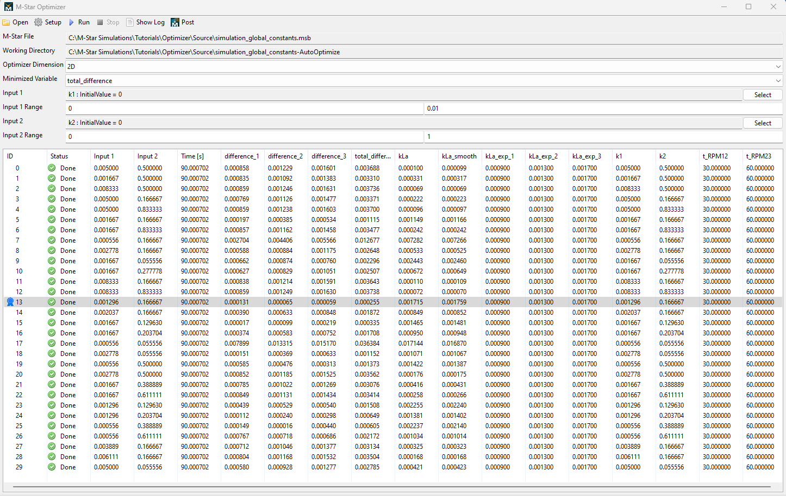
Task: Click the green check icon for row 29
Action: click(52, 467)
